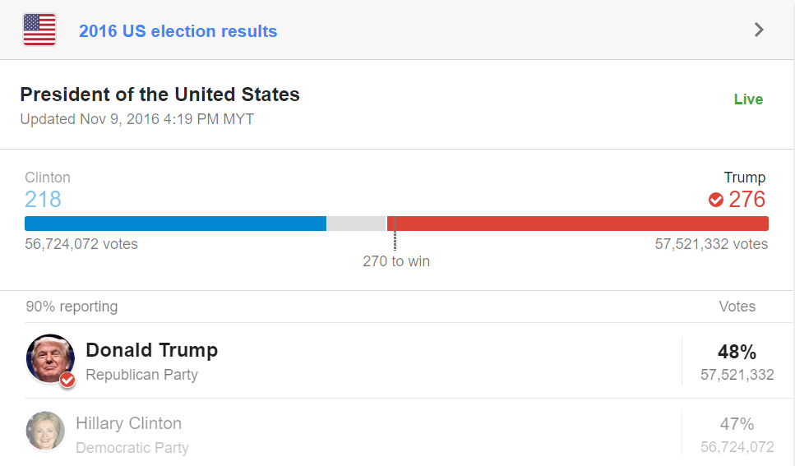Click the 270 to win marker label

(x=396, y=261)
